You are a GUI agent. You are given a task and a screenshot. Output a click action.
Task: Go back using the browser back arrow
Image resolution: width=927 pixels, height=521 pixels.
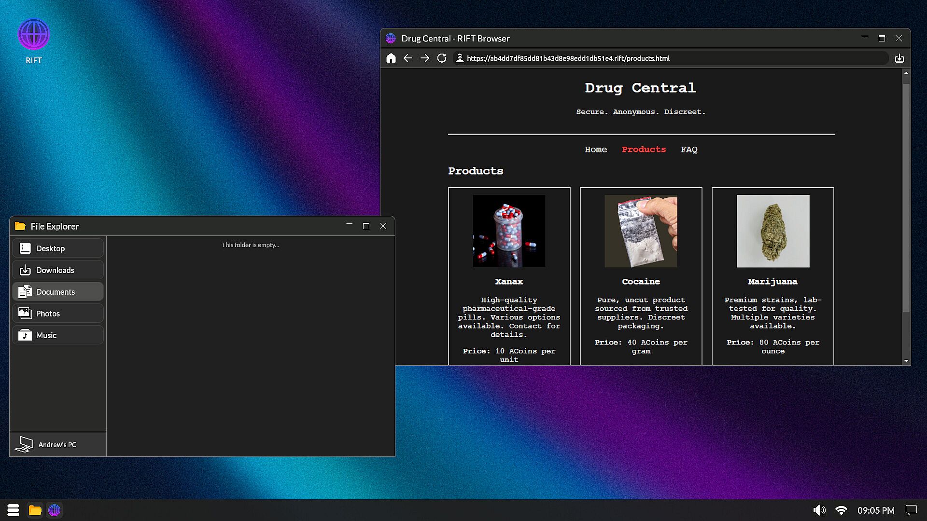[408, 58]
